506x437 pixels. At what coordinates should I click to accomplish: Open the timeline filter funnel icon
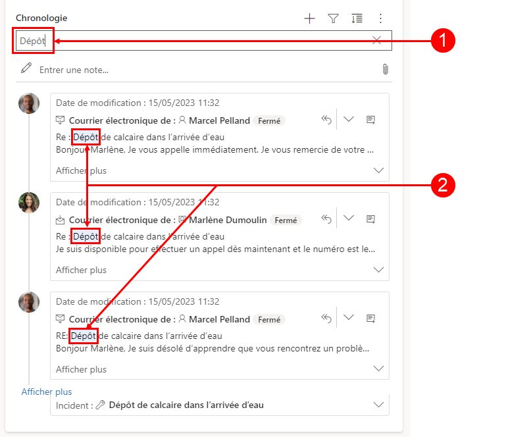[333, 18]
